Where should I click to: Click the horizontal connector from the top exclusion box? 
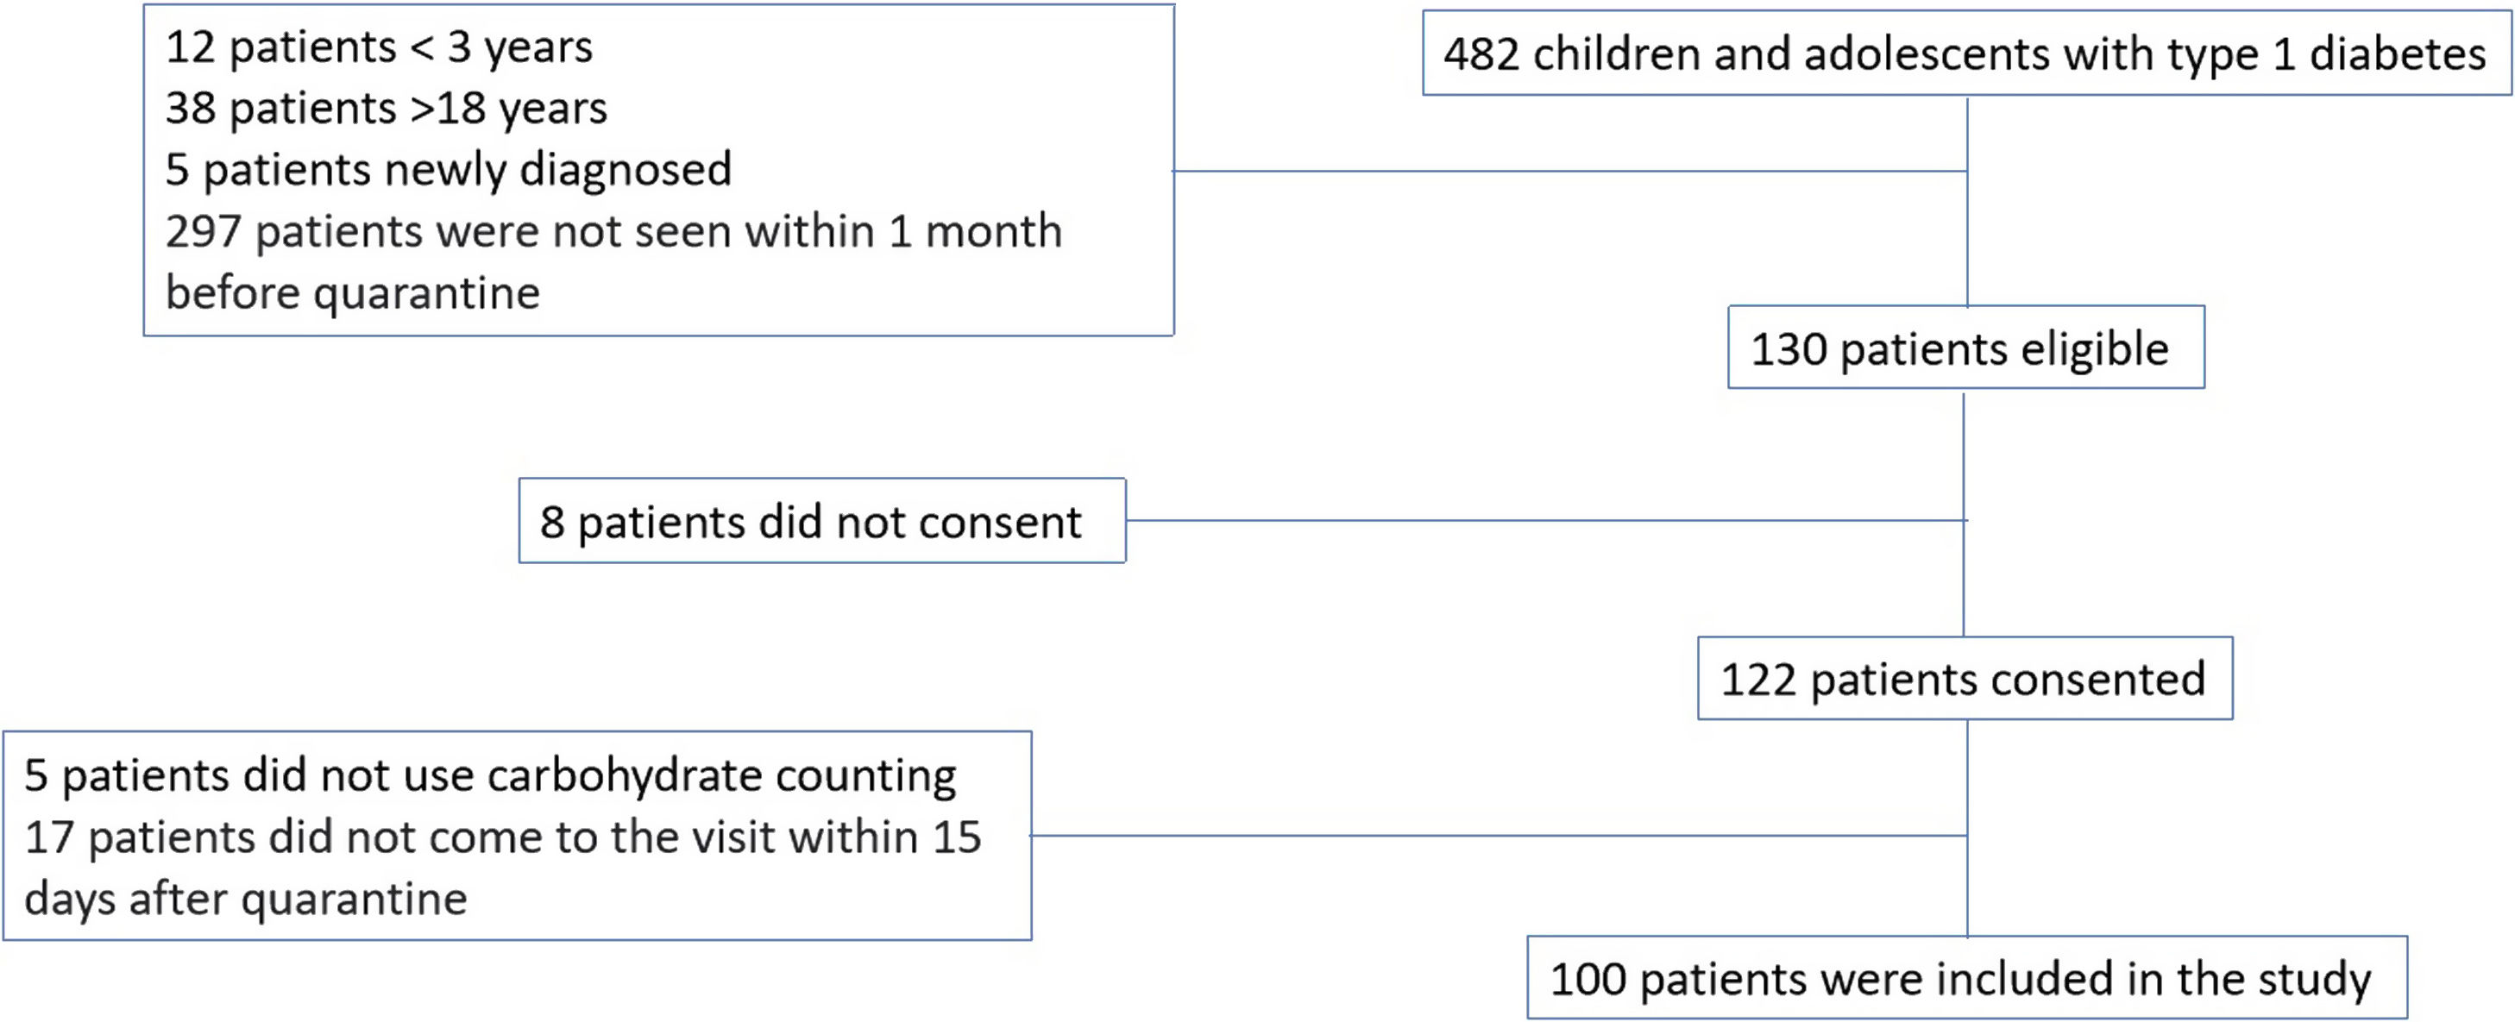(1562, 171)
